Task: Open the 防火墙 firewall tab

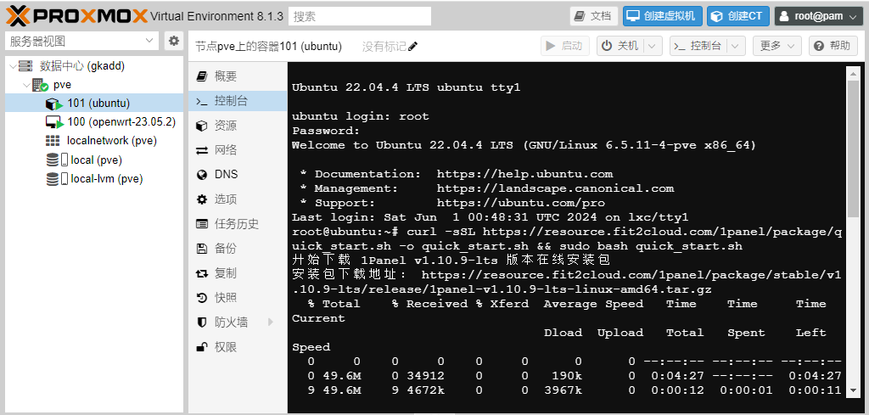Action: [x=238, y=322]
